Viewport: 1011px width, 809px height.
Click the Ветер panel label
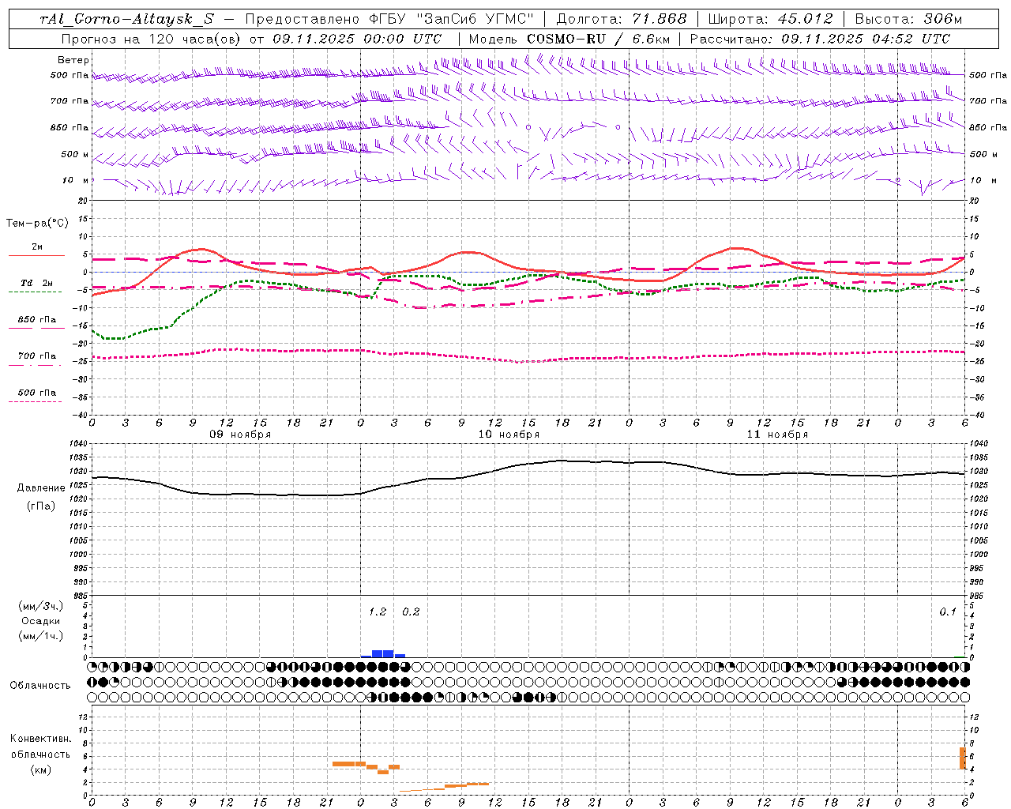coord(73,60)
